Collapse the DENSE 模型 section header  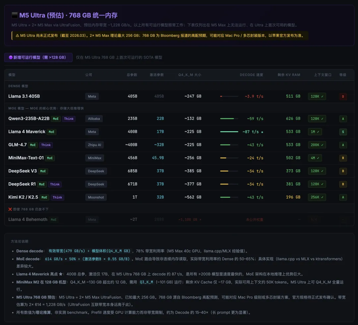(18, 86)
